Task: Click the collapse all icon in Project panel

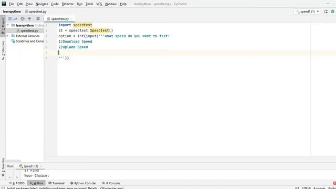Action: click(x=29, y=19)
